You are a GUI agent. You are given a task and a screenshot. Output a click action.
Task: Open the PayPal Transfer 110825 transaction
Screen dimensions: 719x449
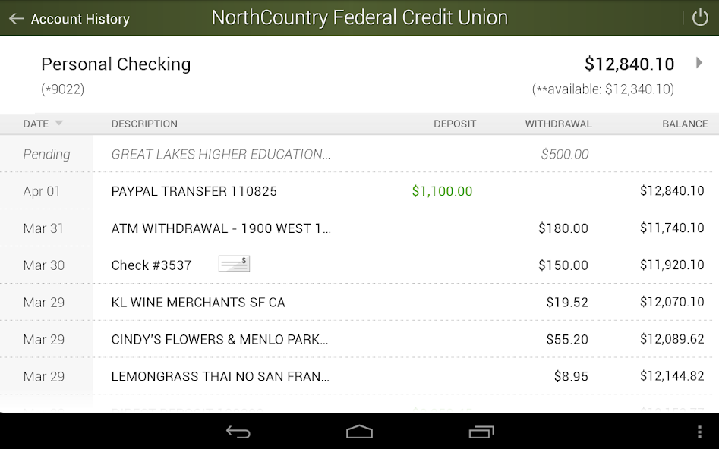[360, 191]
